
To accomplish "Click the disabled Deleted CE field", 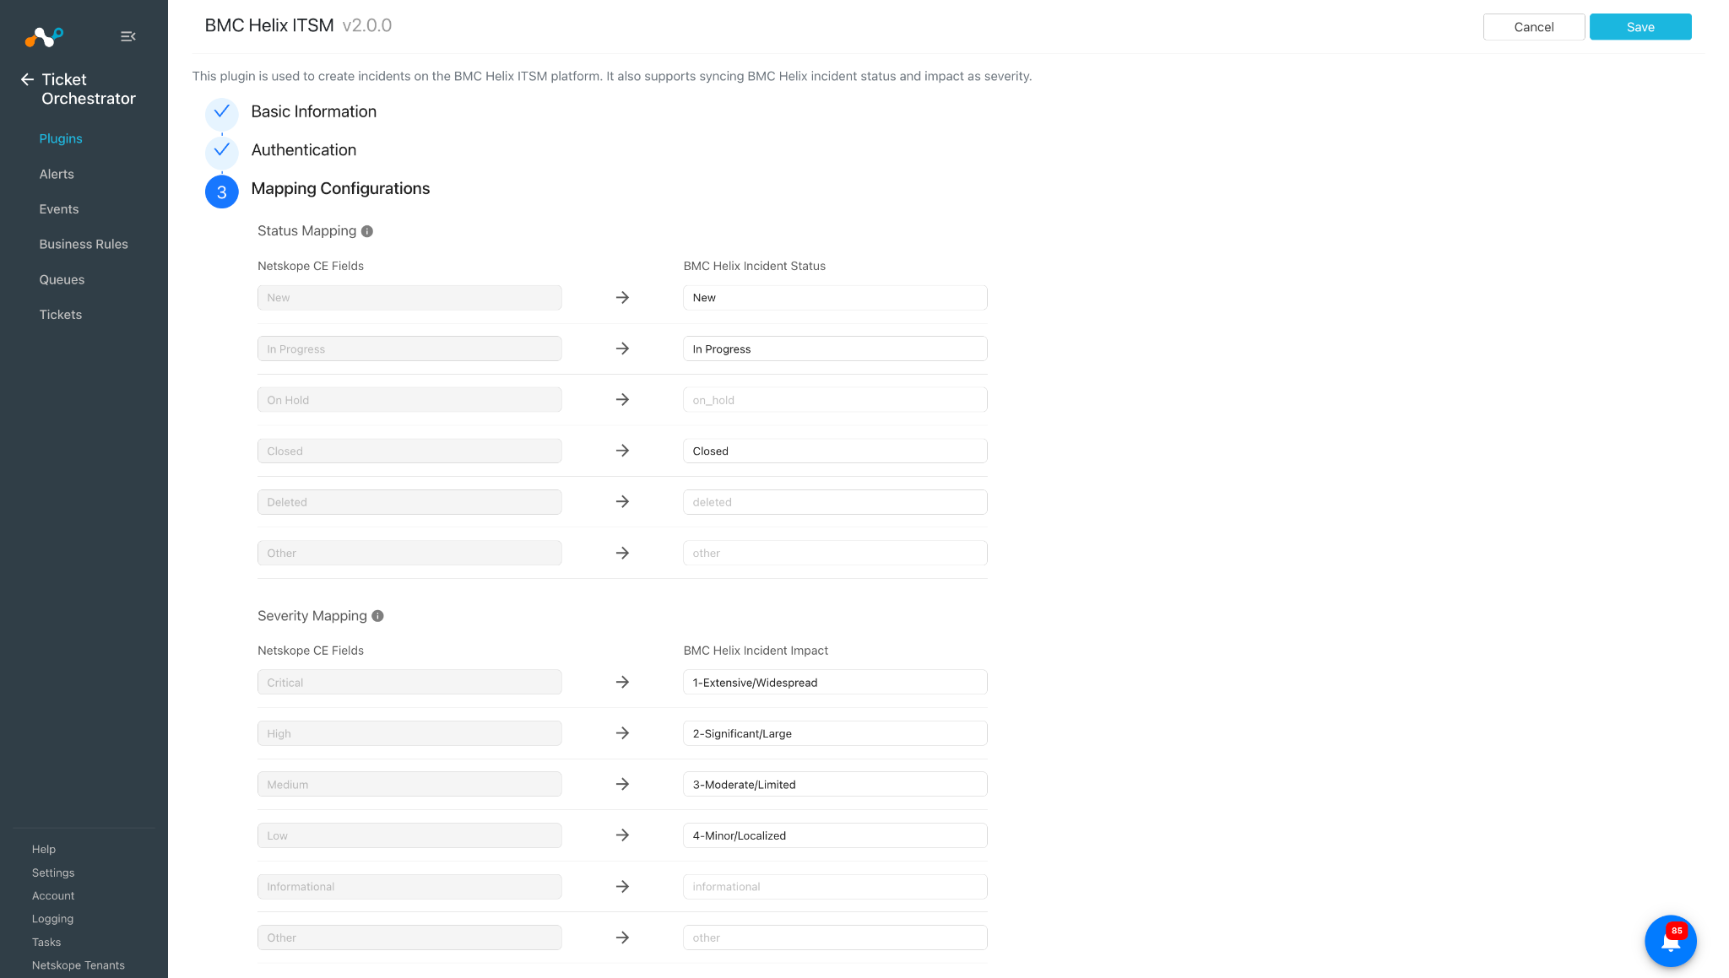I will point(409,502).
